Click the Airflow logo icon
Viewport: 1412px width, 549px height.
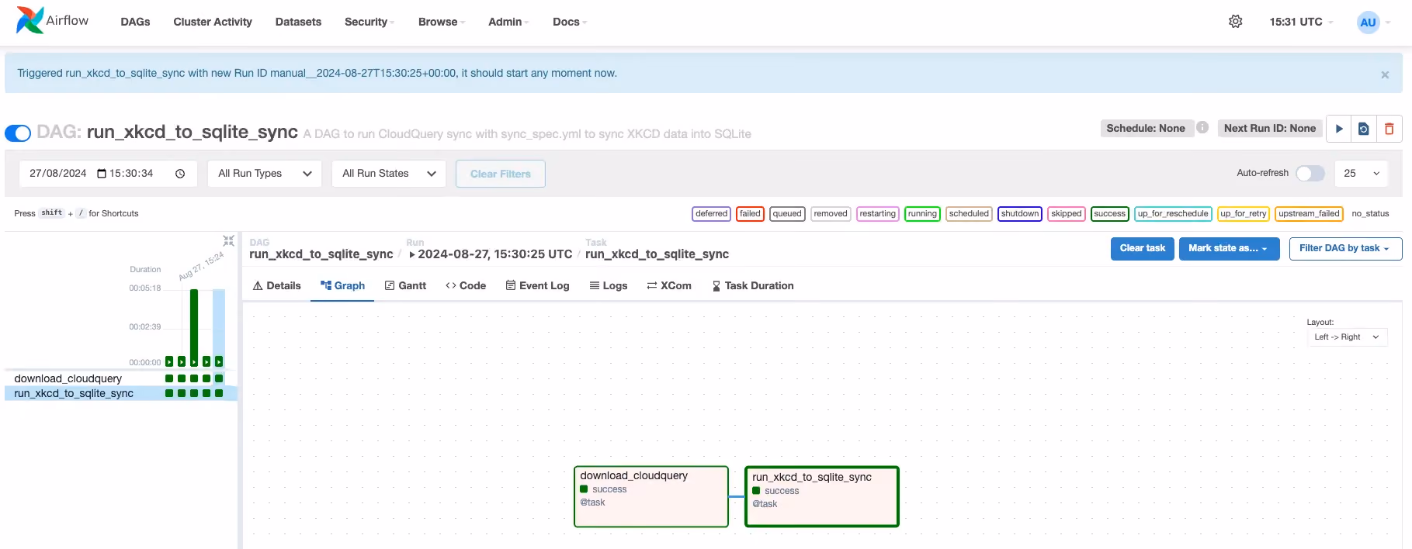click(x=30, y=20)
